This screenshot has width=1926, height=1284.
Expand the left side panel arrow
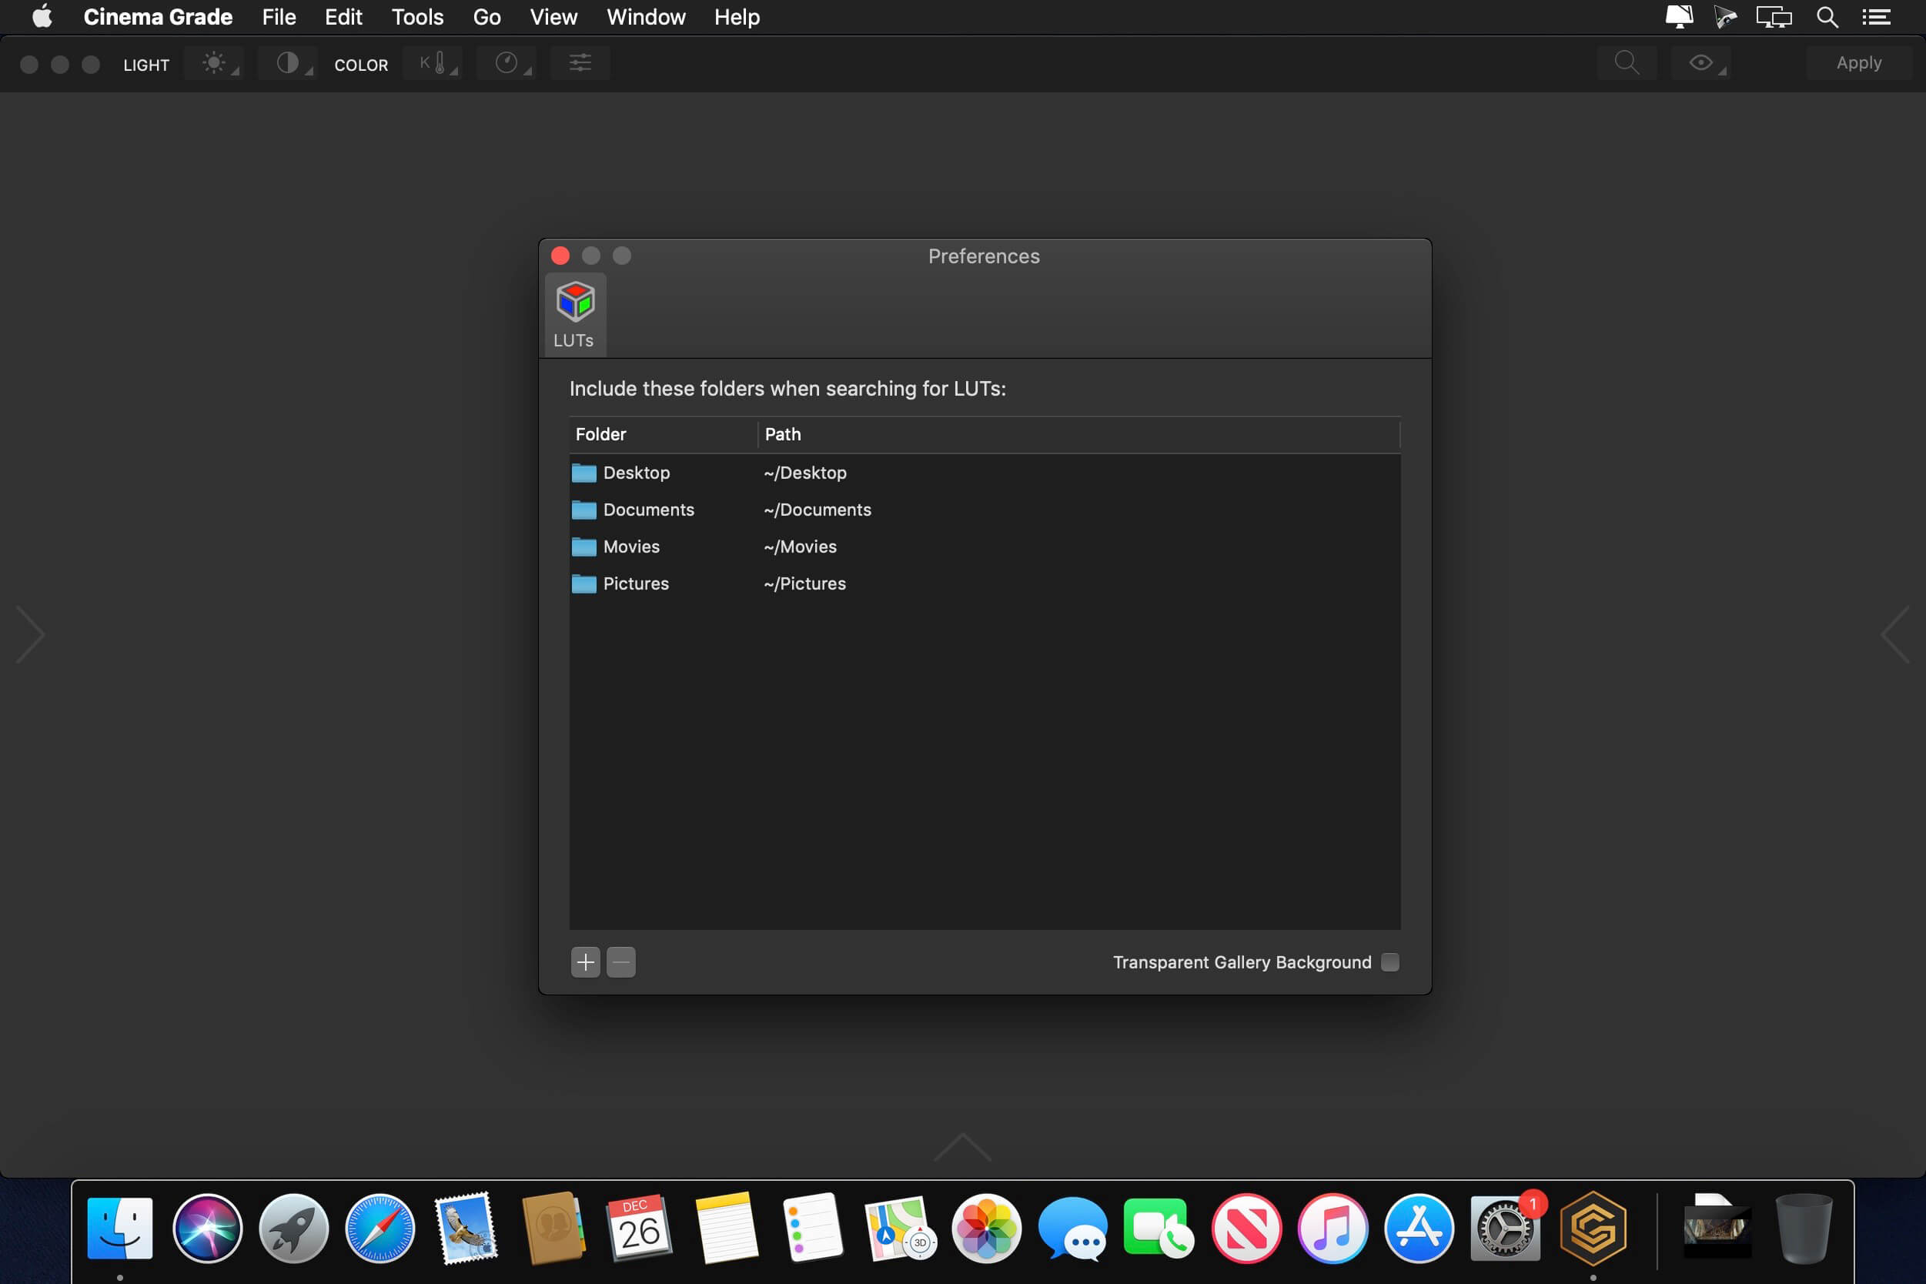click(30, 634)
